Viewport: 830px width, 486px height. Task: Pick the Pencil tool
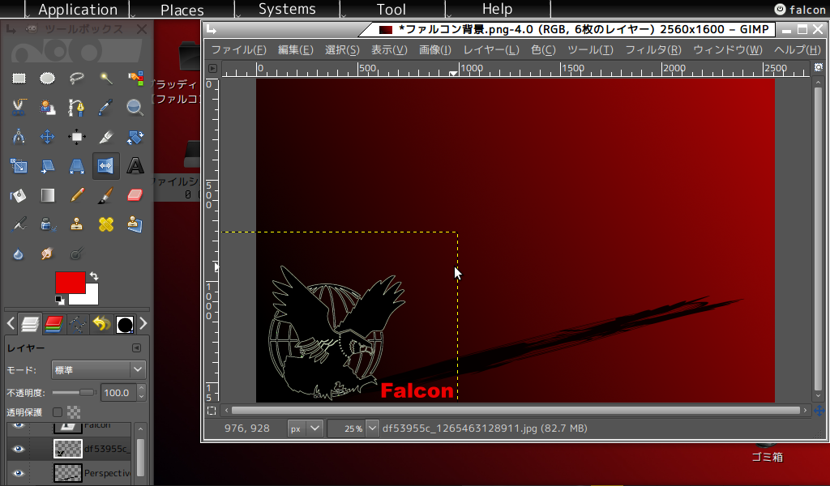pyautogui.click(x=77, y=195)
